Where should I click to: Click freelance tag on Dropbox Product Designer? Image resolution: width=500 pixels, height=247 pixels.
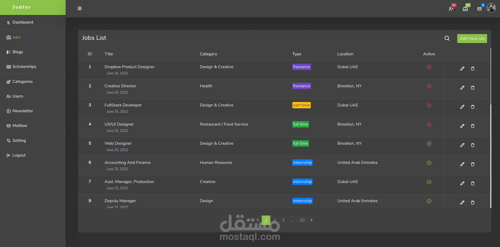coord(302,67)
